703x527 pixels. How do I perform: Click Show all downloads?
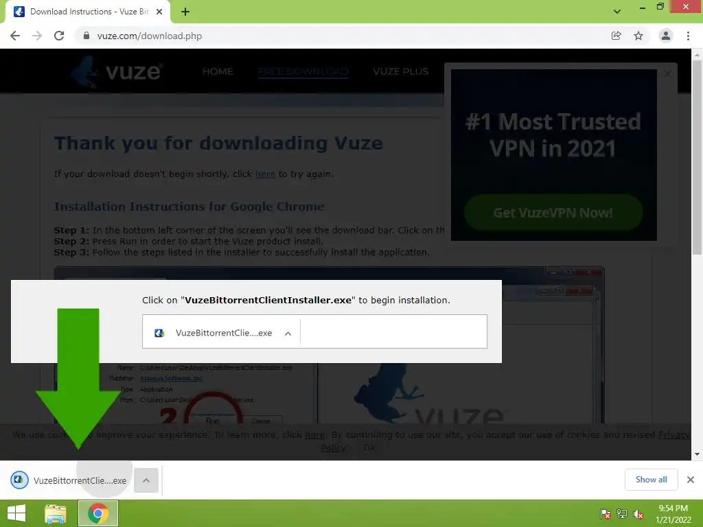651,480
